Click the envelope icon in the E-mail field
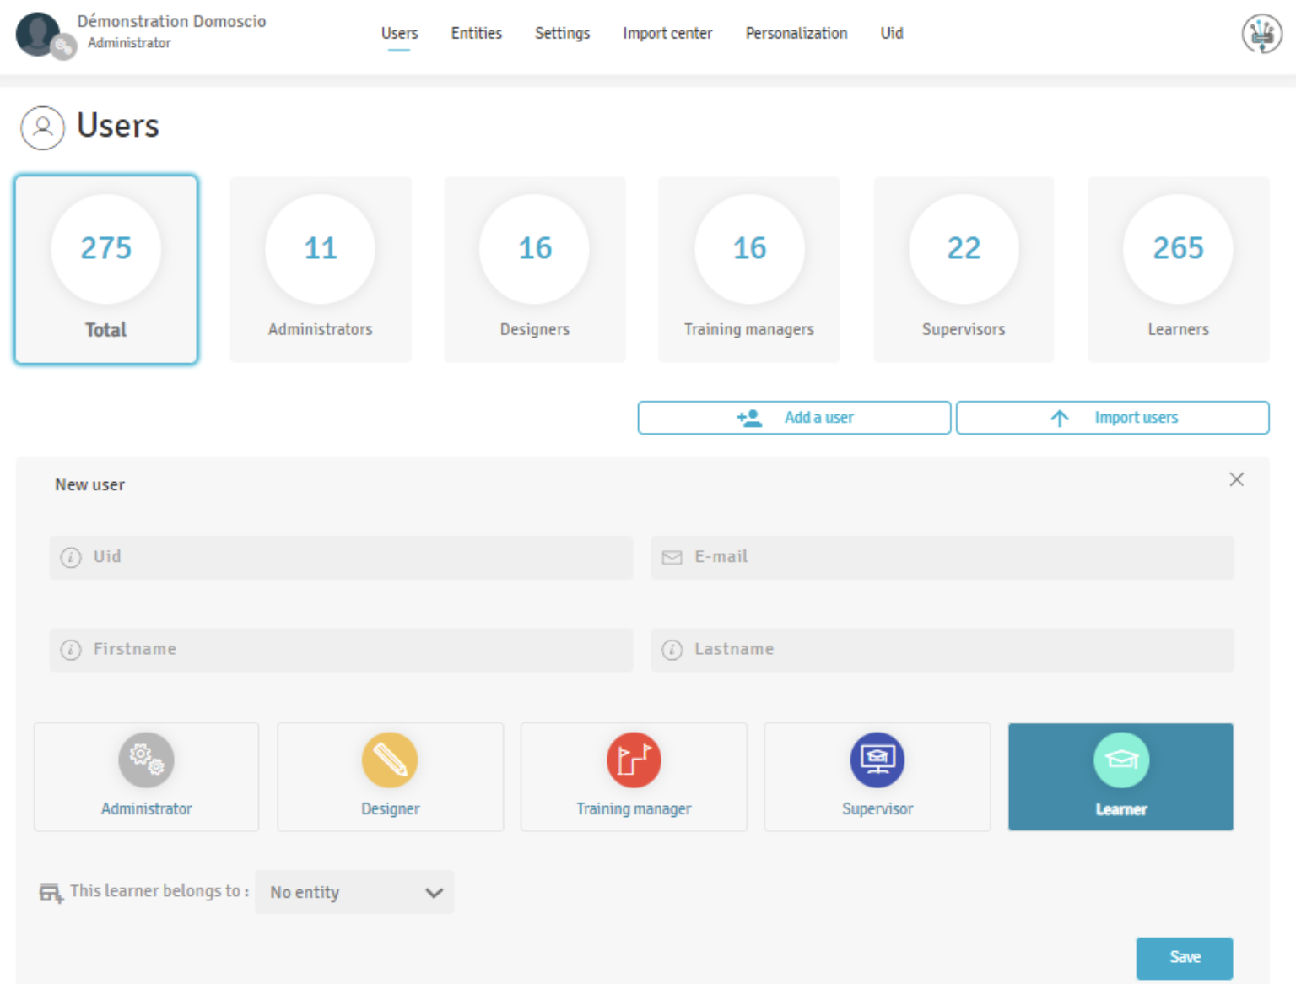The height and width of the screenshot is (984, 1296). click(x=672, y=557)
